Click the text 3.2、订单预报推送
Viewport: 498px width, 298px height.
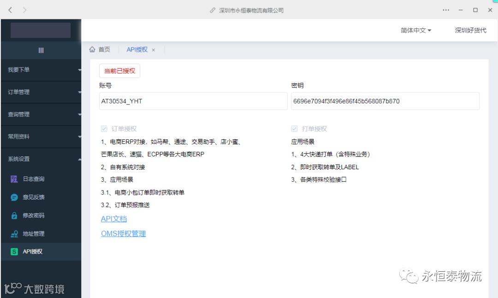(x=125, y=205)
